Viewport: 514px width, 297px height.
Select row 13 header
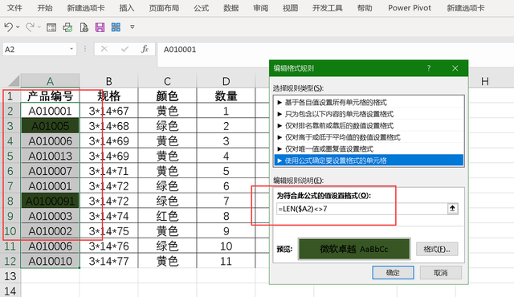coord(10,276)
